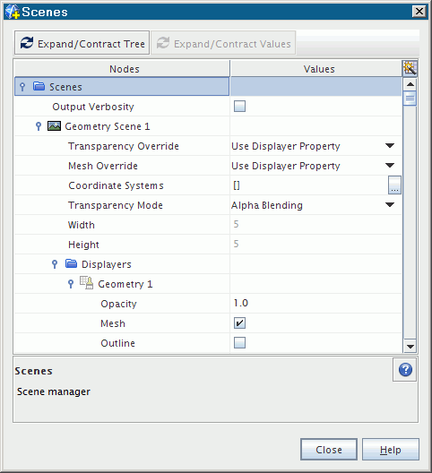Click the Geometry 1 displayer icon
This screenshot has width=432, height=473.
pyautogui.click(x=86, y=283)
